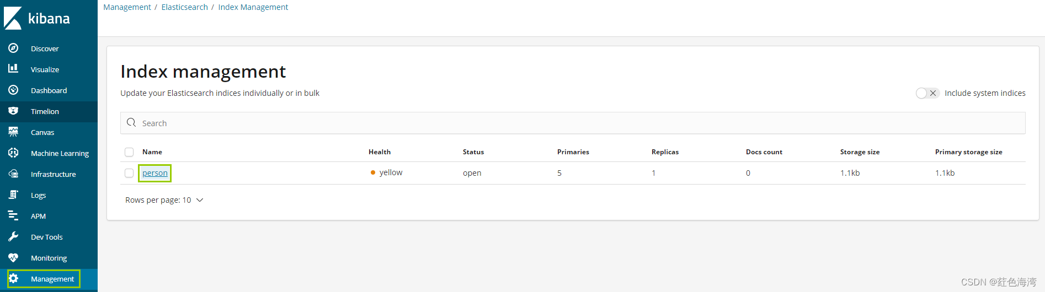Sort by Storage size column header
This screenshot has height=292, width=1045.
860,152
